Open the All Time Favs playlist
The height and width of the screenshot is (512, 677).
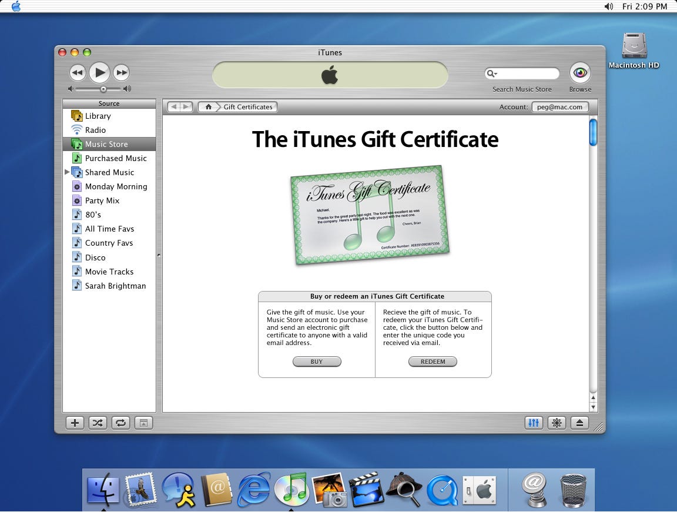click(x=109, y=229)
